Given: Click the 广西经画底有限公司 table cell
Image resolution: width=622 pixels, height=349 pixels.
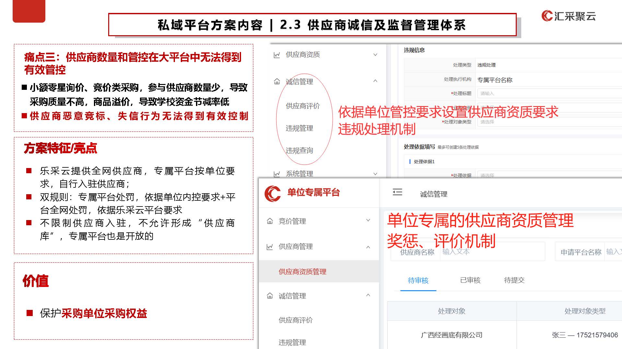Looking at the screenshot, I should click(x=452, y=335).
